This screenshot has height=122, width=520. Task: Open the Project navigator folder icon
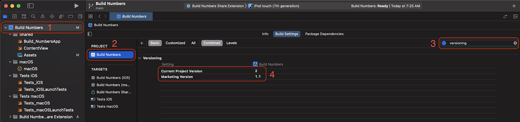pyautogui.click(x=5, y=16)
